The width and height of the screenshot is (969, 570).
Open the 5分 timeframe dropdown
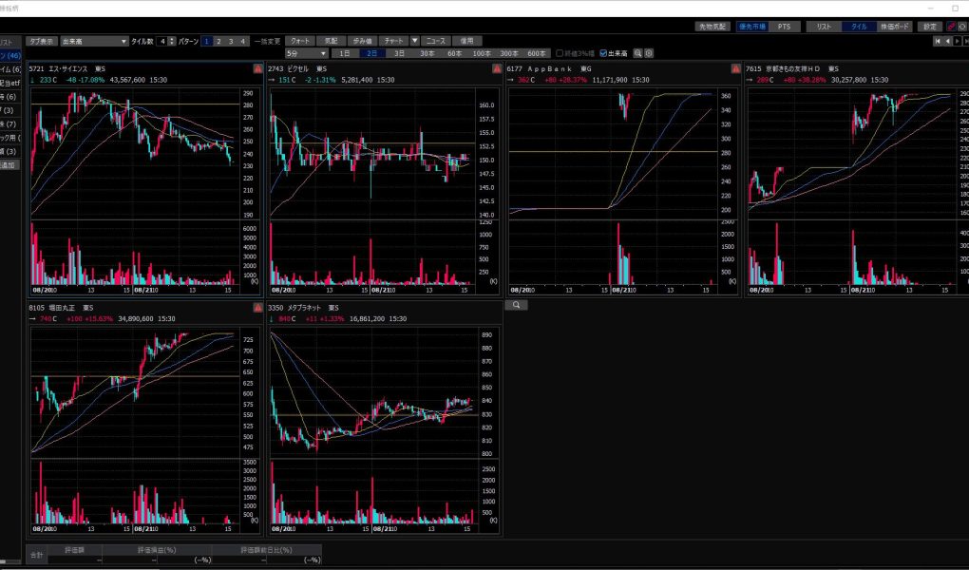[304, 53]
